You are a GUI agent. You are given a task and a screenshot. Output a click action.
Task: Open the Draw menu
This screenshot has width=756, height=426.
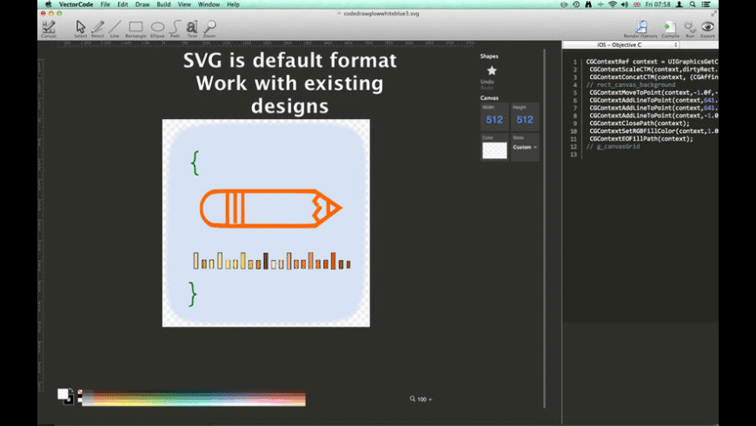[143, 4]
